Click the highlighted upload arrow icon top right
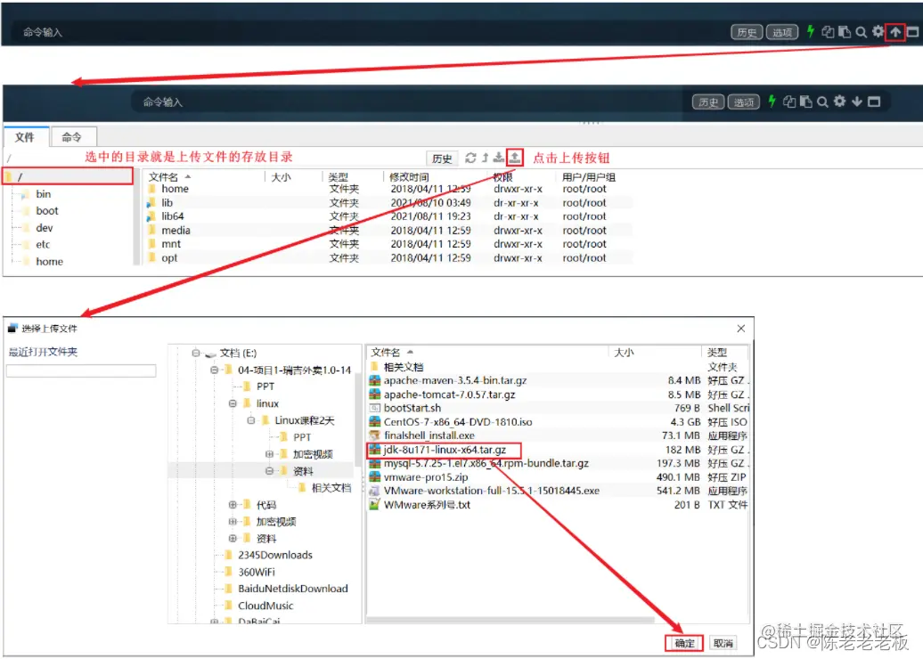 pyautogui.click(x=895, y=32)
